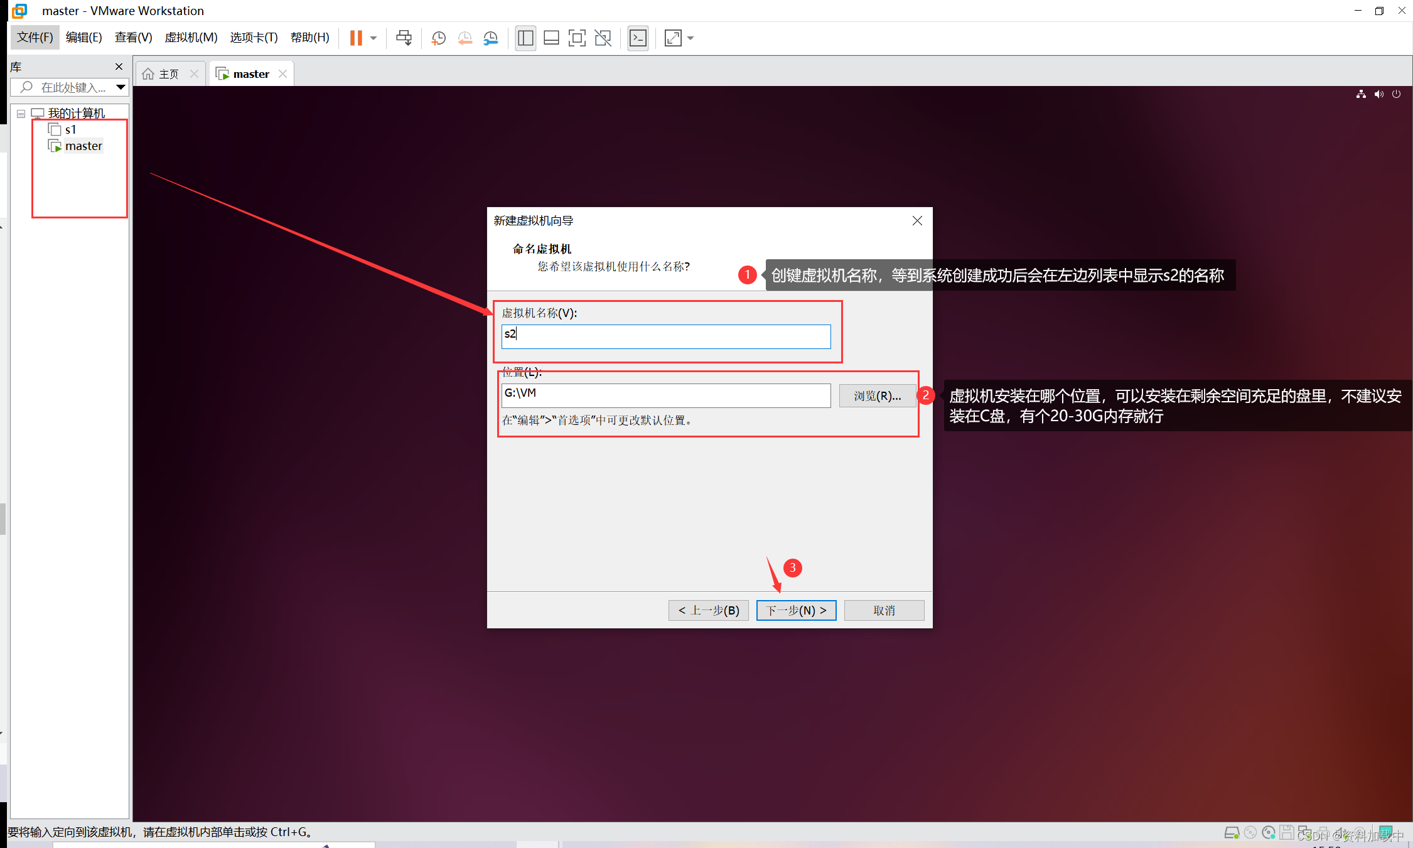
Task: Click the 虚拟机名称 text field
Action: coord(666,336)
